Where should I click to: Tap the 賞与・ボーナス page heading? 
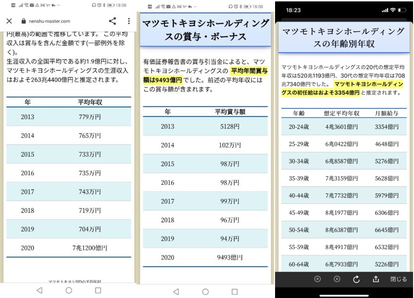[x=206, y=30]
